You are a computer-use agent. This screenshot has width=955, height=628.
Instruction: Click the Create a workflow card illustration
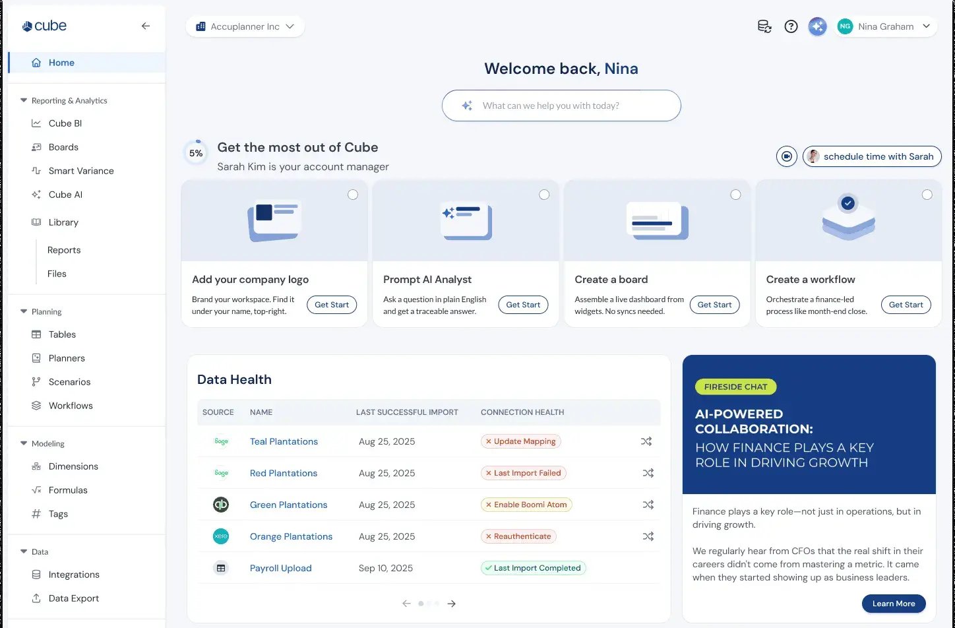click(x=848, y=218)
